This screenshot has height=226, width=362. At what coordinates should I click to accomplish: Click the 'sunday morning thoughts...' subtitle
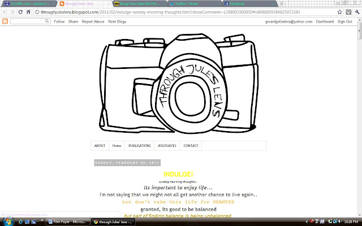click(178, 182)
